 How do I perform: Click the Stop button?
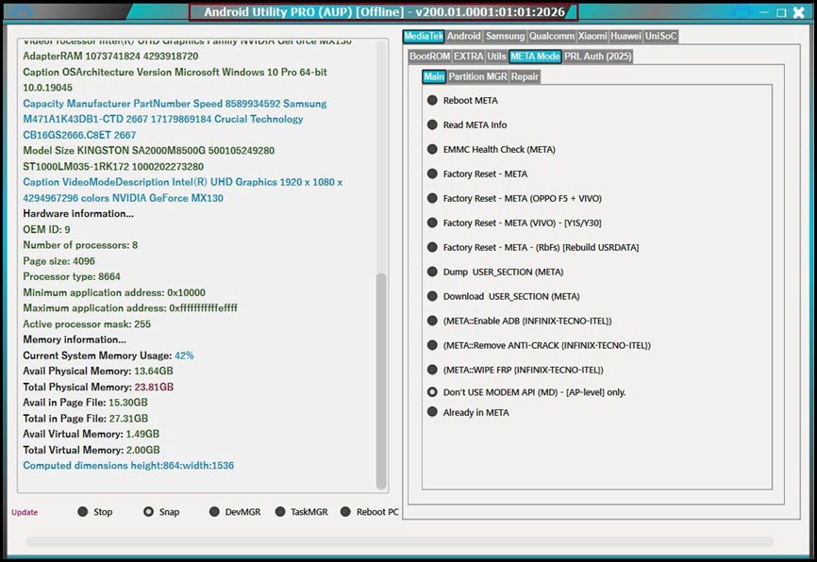point(95,511)
